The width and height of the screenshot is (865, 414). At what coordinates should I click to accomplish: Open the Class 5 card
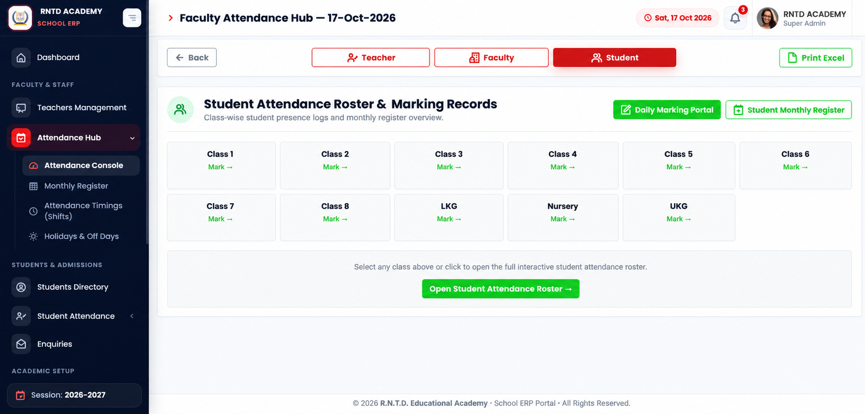[x=679, y=165]
